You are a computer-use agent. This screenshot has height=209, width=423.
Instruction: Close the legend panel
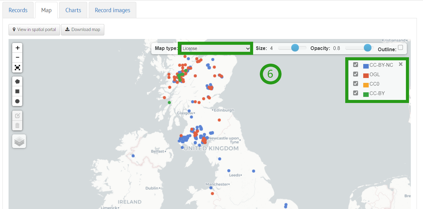(401, 64)
